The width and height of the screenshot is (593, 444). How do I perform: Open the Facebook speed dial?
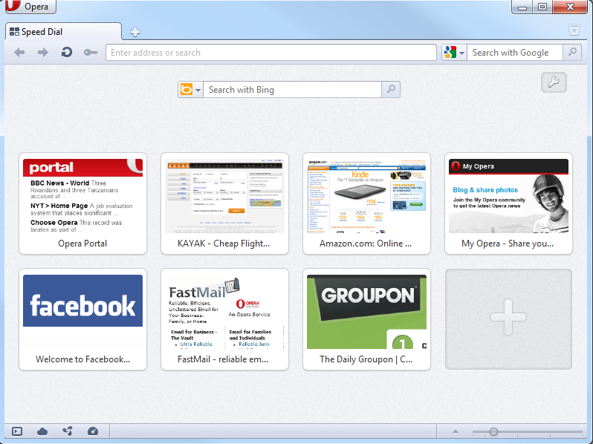coord(82,319)
